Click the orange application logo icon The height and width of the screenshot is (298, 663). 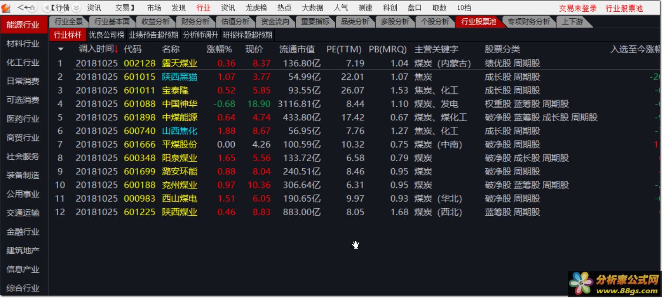click(x=6, y=8)
